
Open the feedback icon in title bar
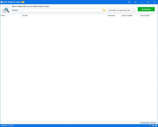coord(129,2)
